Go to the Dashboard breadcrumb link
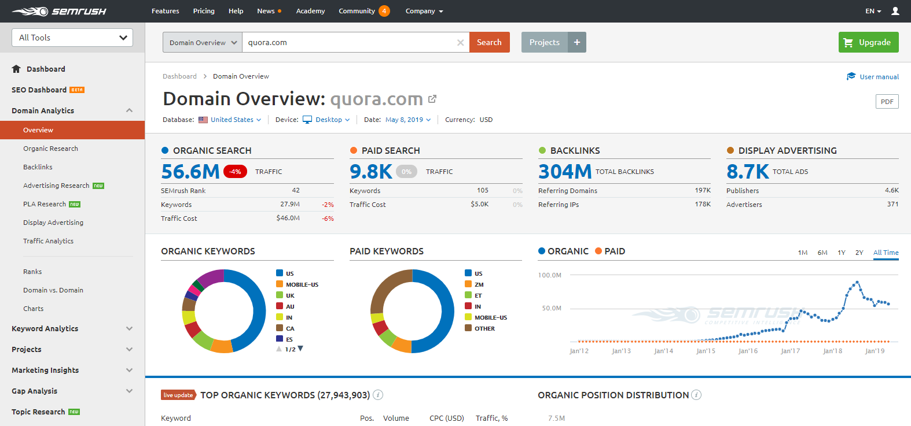Screen dimensions: 911x426 (x=179, y=76)
